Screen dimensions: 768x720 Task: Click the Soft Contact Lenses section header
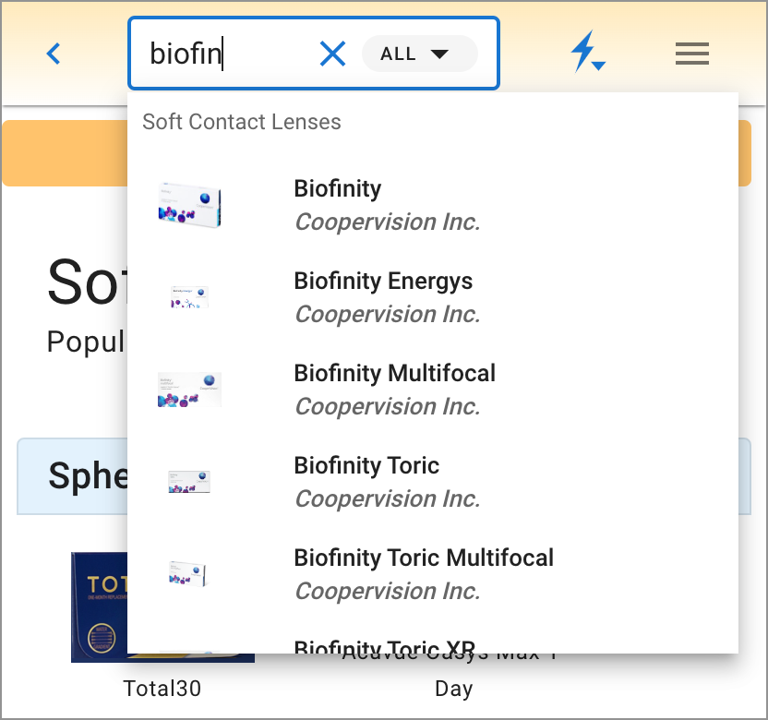pos(242,122)
